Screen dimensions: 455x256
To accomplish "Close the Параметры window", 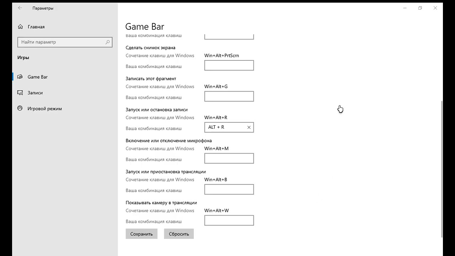I will pyautogui.click(x=435, y=8).
